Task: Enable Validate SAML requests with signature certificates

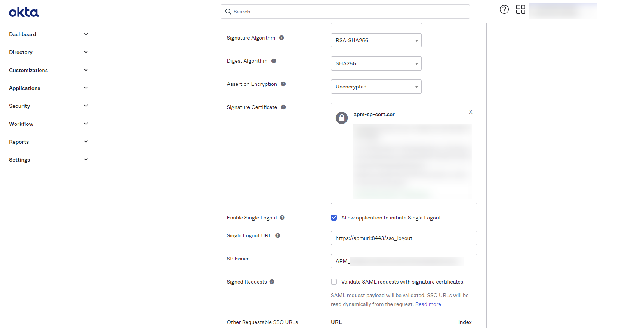Action: (334, 282)
